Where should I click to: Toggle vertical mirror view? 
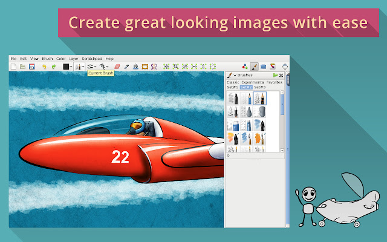(203, 67)
